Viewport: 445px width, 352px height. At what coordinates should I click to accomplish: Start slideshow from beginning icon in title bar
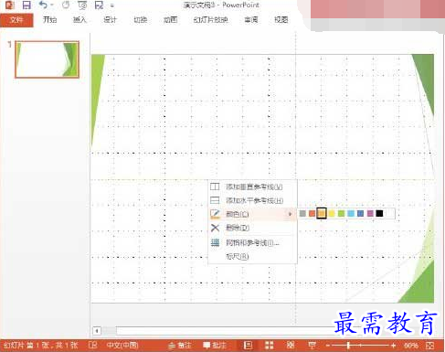82,5
